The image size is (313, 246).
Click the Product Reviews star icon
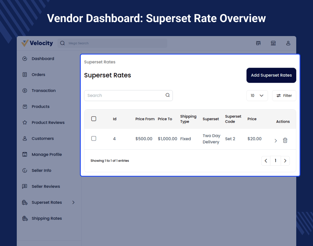(25, 122)
